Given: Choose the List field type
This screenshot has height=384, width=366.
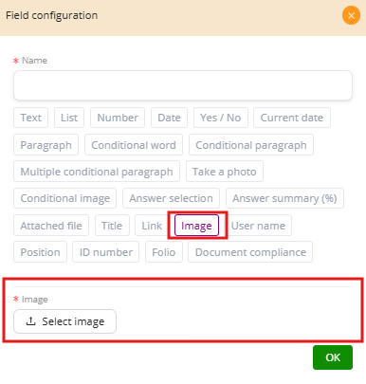Looking at the screenshot, I should (69, 118).
